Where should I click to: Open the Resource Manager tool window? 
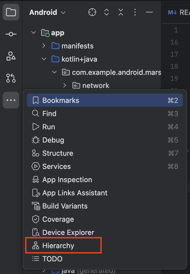click(11, 56)
